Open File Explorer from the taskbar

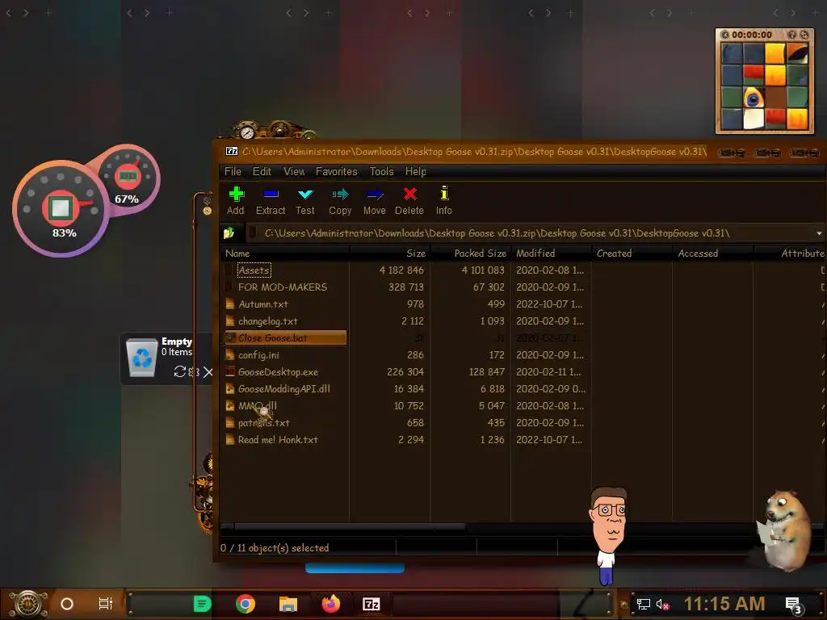coord(288,604)
